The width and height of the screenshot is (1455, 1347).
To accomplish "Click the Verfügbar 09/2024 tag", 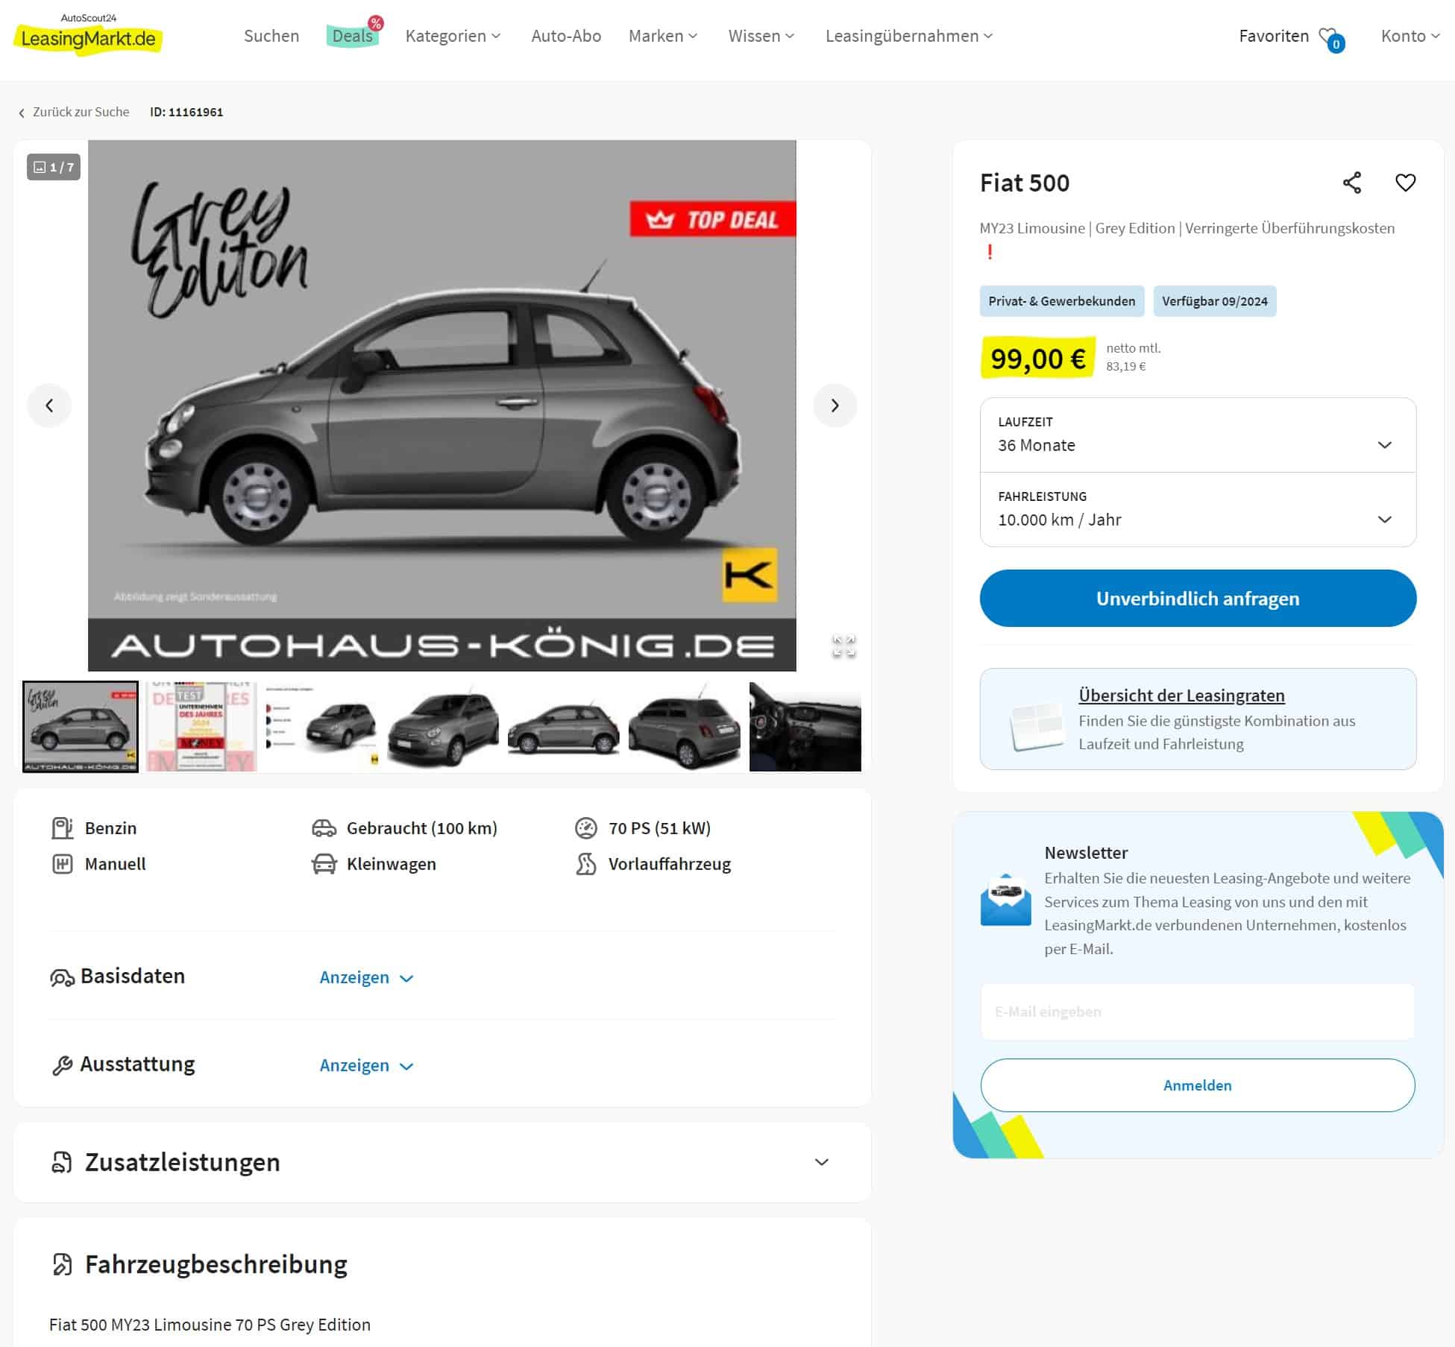I will click(x=1215, y=301).
